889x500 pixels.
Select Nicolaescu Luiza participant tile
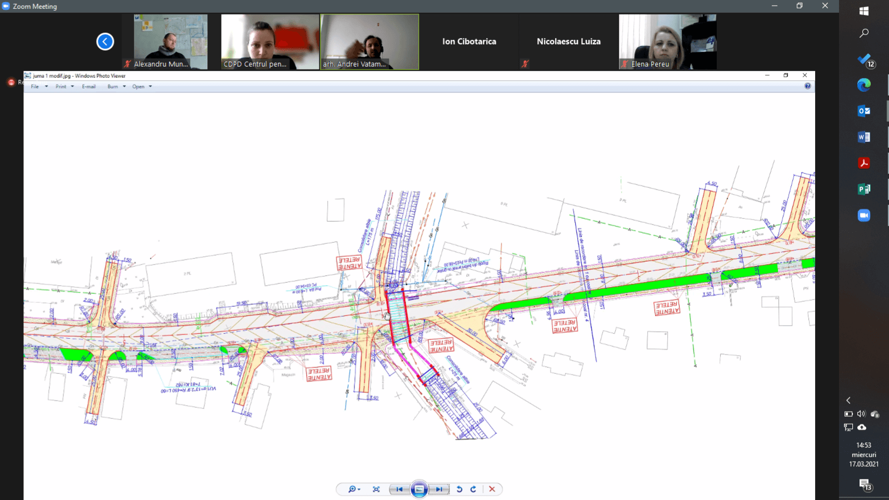[x=568, y=42]
